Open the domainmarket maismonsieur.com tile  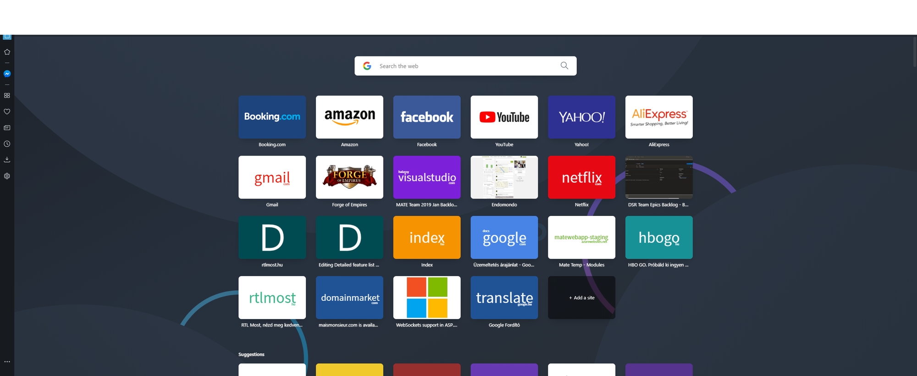tap(349, 298)
